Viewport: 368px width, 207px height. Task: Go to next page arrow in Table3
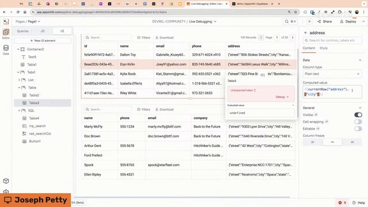pos(293,37)
